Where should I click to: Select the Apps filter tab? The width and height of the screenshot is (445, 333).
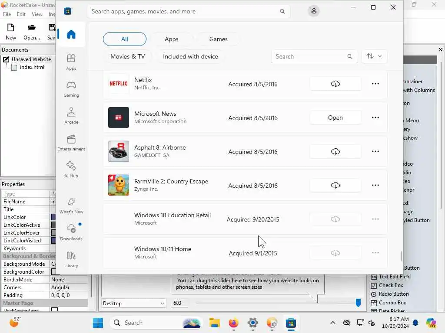(171, 39)
